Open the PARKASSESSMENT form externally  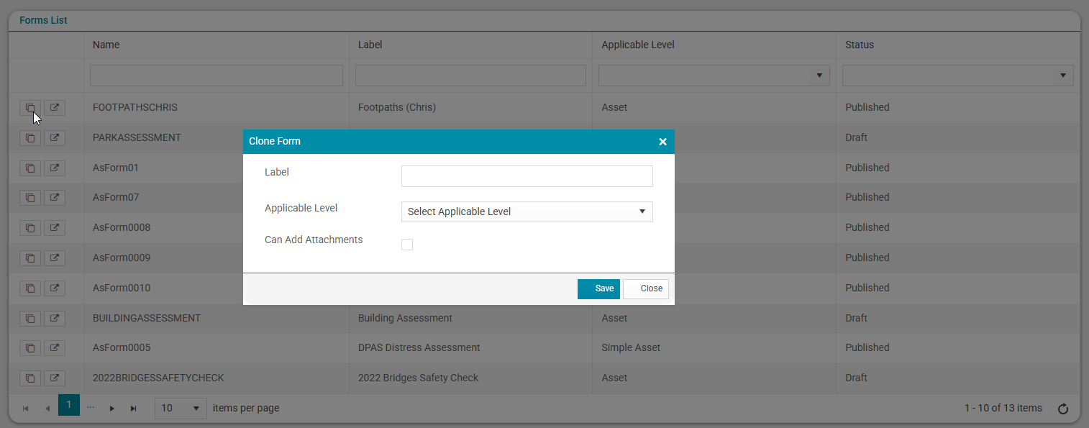pos(55,137)
